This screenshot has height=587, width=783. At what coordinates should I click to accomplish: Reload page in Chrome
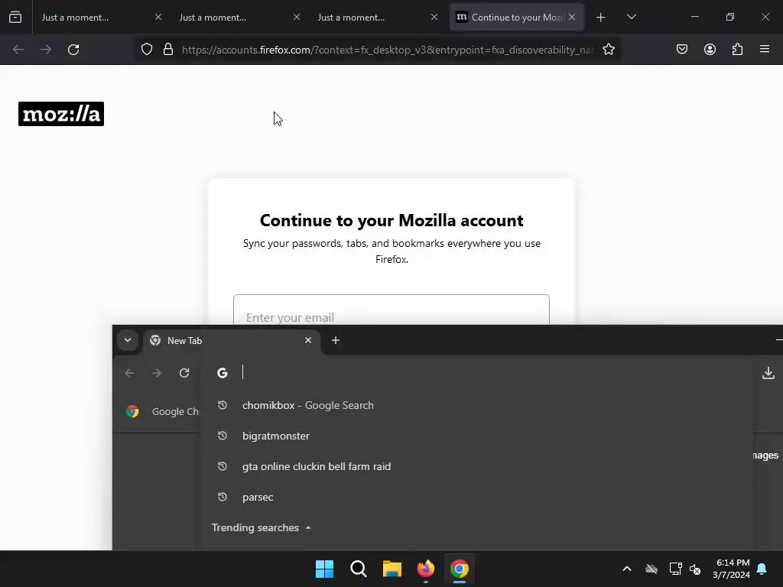point(184,373)
